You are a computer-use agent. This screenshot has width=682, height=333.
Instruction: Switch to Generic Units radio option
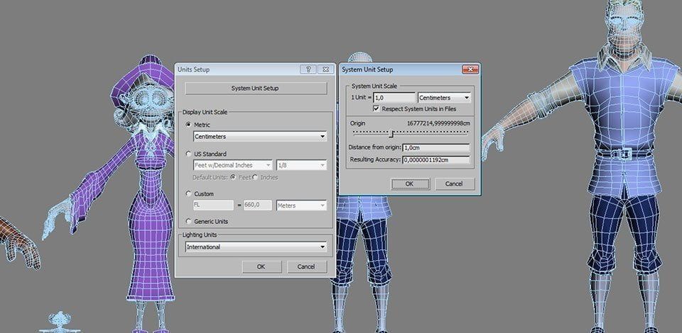pyautogui.click(x=188, y=221)
